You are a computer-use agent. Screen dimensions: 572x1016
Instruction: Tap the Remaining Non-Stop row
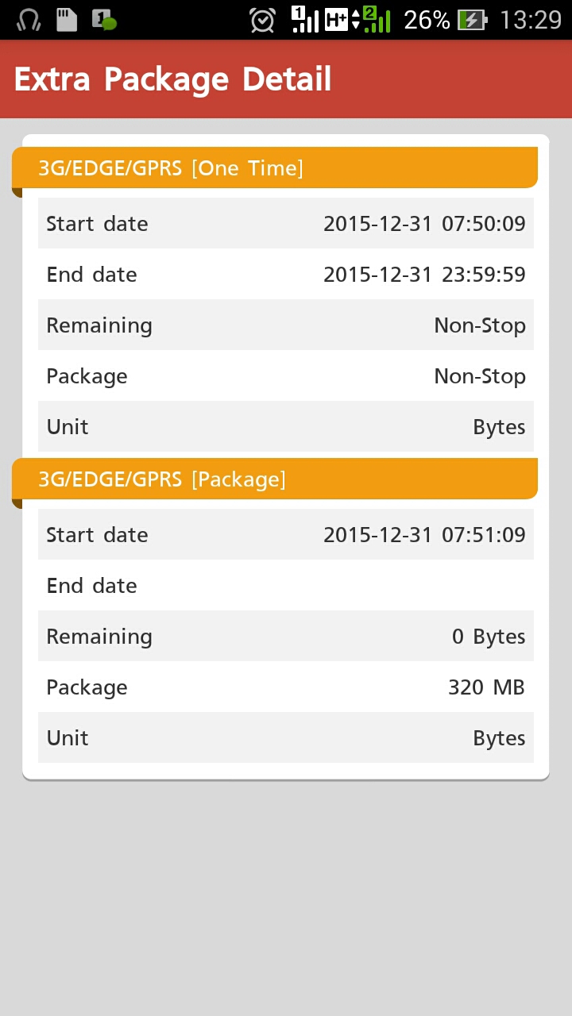[x=286, y=325]
